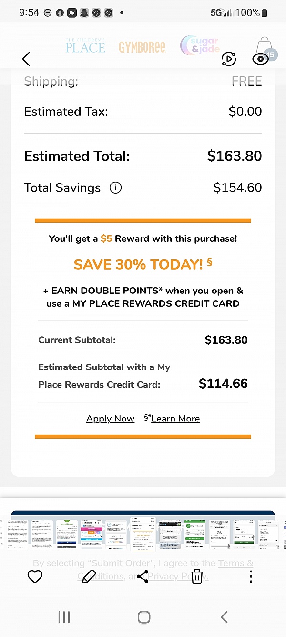Open the pencil edit tool
This screenshot has width=286, height=637.
[x=89, y=577]
